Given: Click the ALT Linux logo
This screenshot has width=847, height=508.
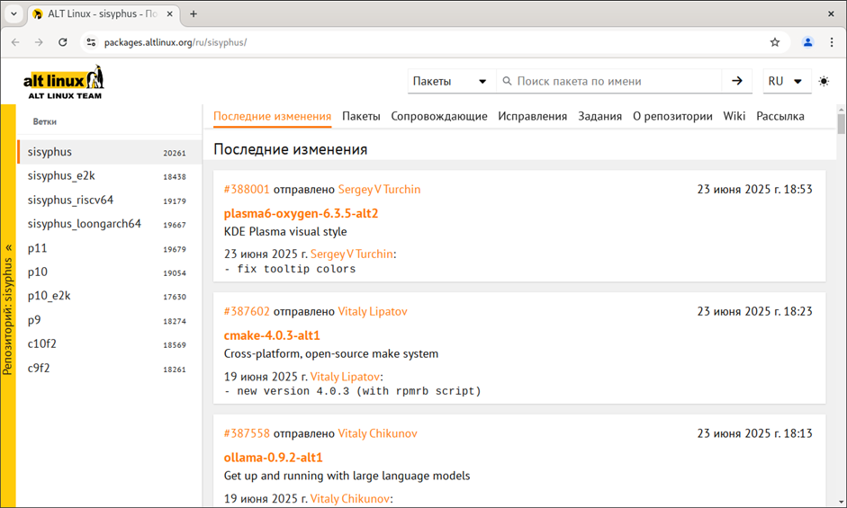Looking at the screenshot, I should 63,82.
